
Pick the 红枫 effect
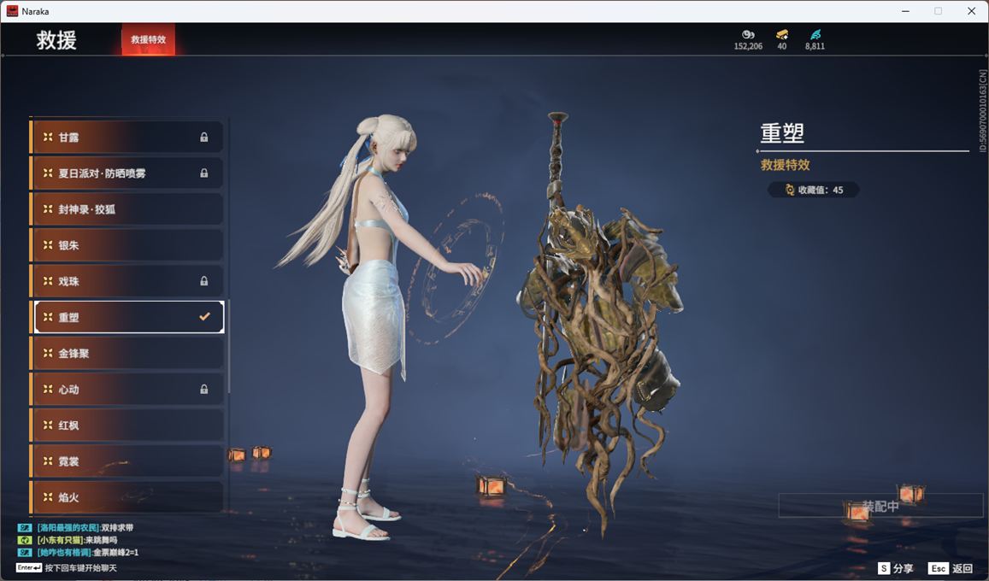click(x=127, y=425)
